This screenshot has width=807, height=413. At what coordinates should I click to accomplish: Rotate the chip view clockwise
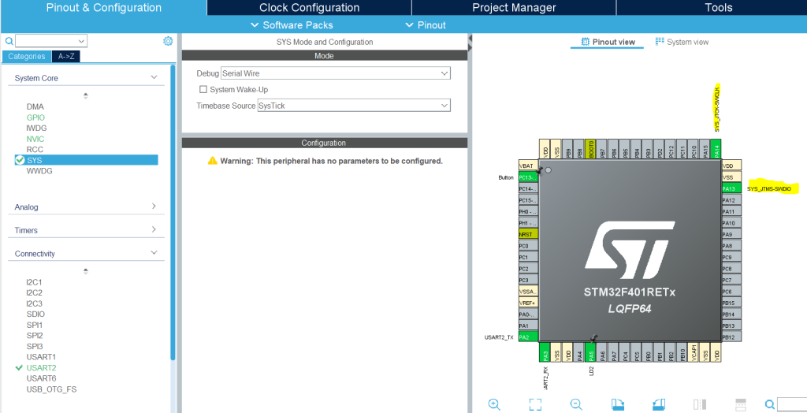(x=619, y=404)
